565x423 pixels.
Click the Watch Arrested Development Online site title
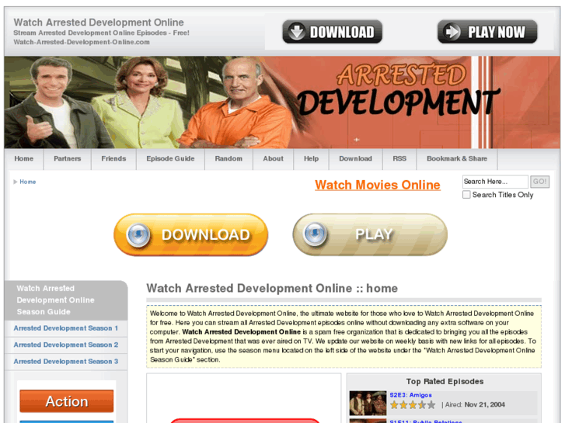99,23
